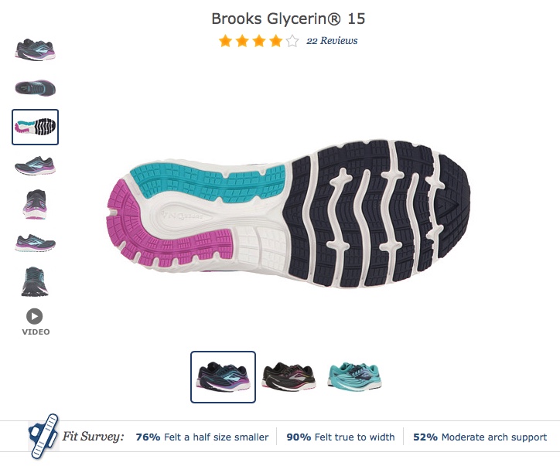The width and height of the screenshot is (560, 466).
Task: Select the fourth angled side-view thumbnail
Action: pos(35,165)
